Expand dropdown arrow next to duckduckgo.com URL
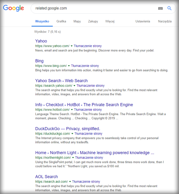 point(72,134)
